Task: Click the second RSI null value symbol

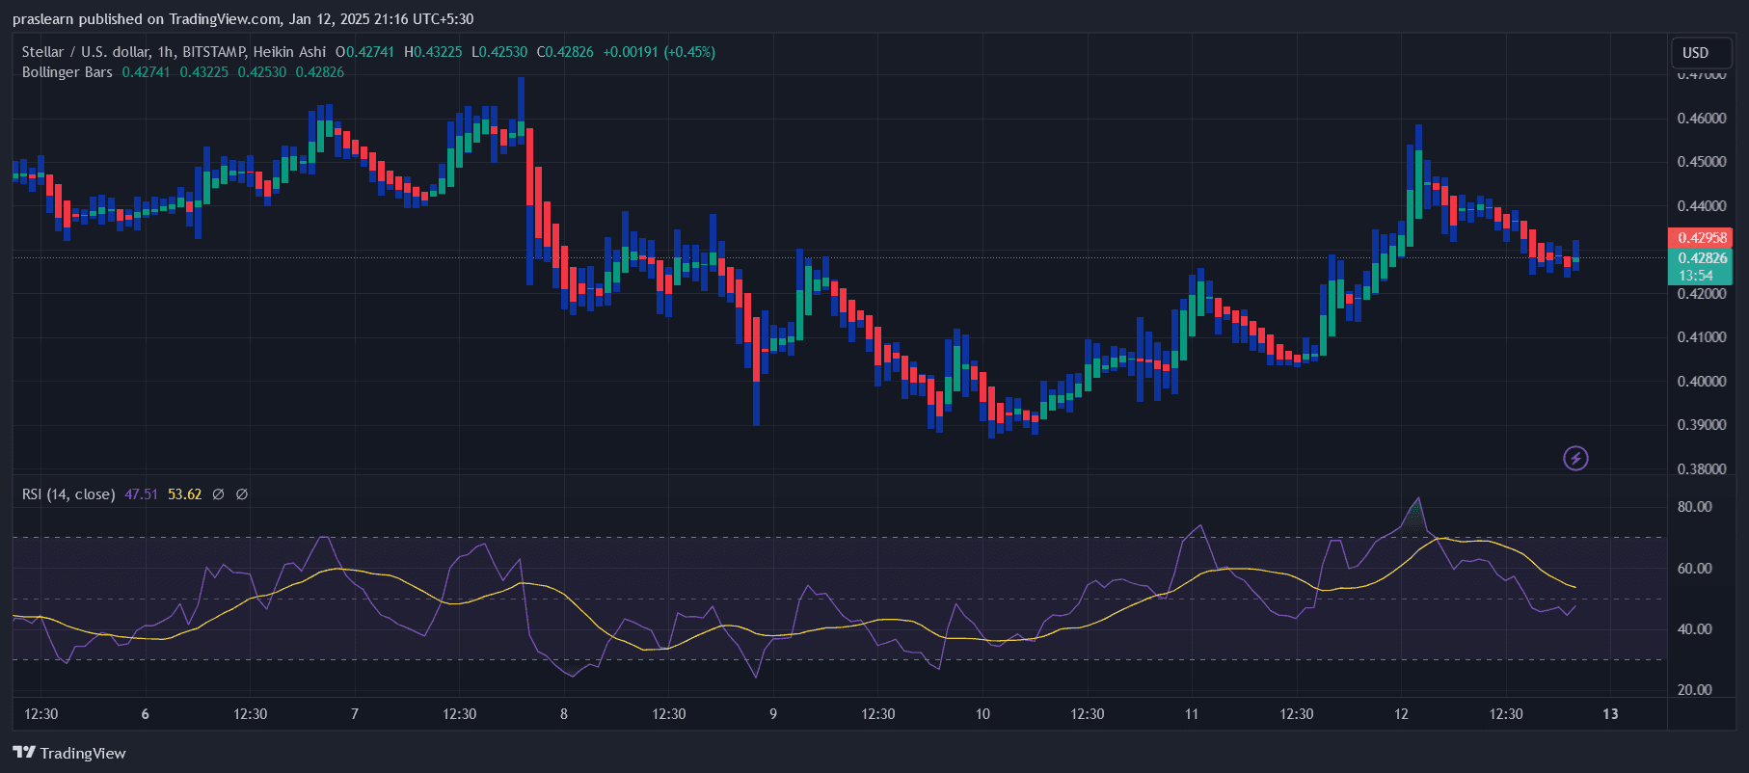Action: 242,494
